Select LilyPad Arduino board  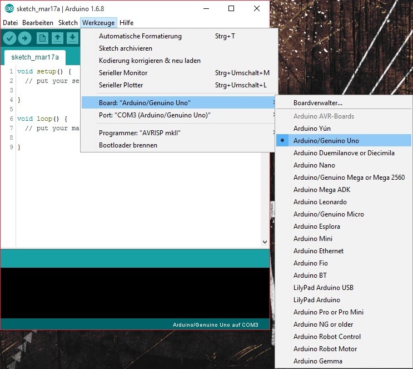tap(344, 299)
